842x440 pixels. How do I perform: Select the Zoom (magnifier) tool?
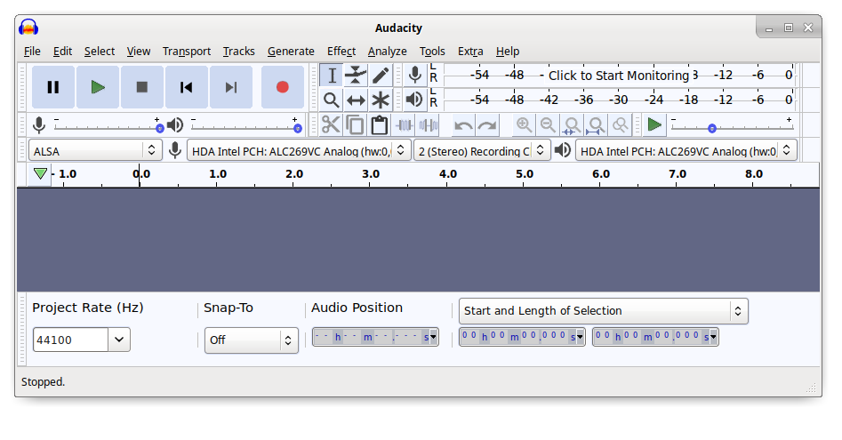[x=332, y=100]
